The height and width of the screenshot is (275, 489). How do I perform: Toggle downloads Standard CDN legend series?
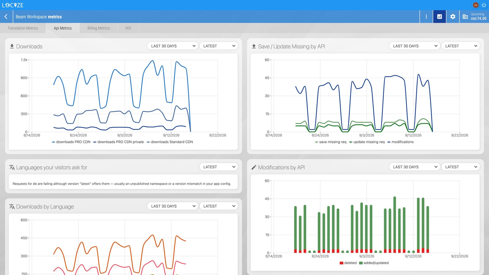click(170, 142)
